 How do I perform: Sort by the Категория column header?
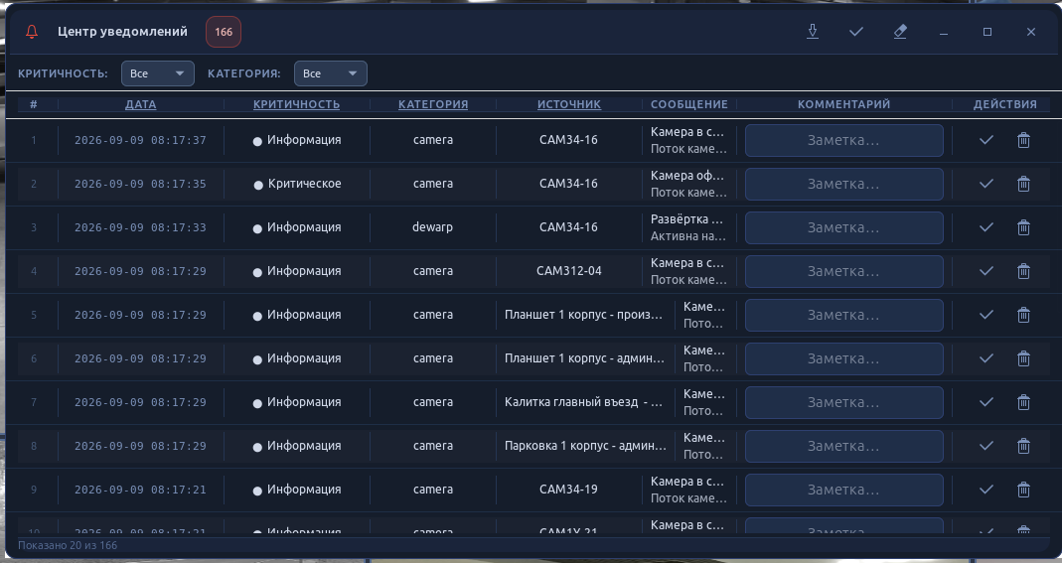[433, 104]
